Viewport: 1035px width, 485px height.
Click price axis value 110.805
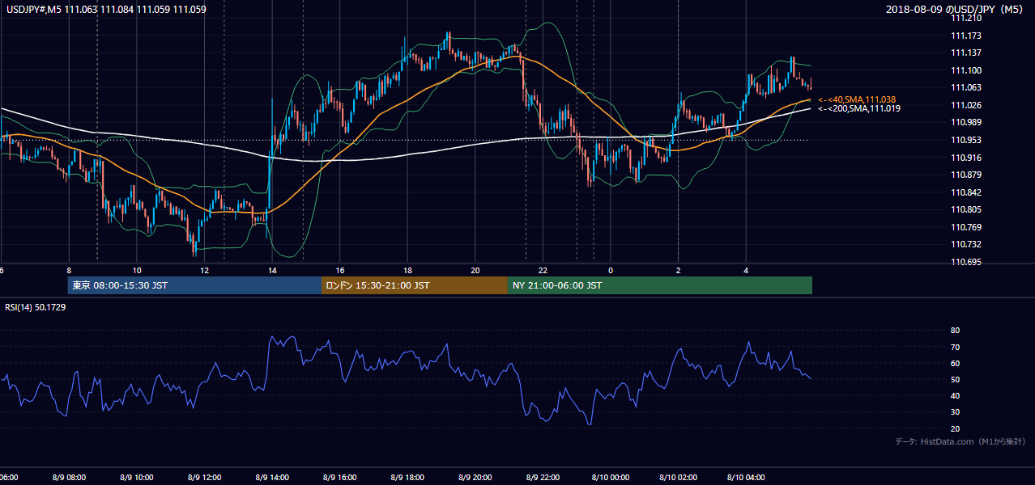pyautogui.click(x=966, y=209)
